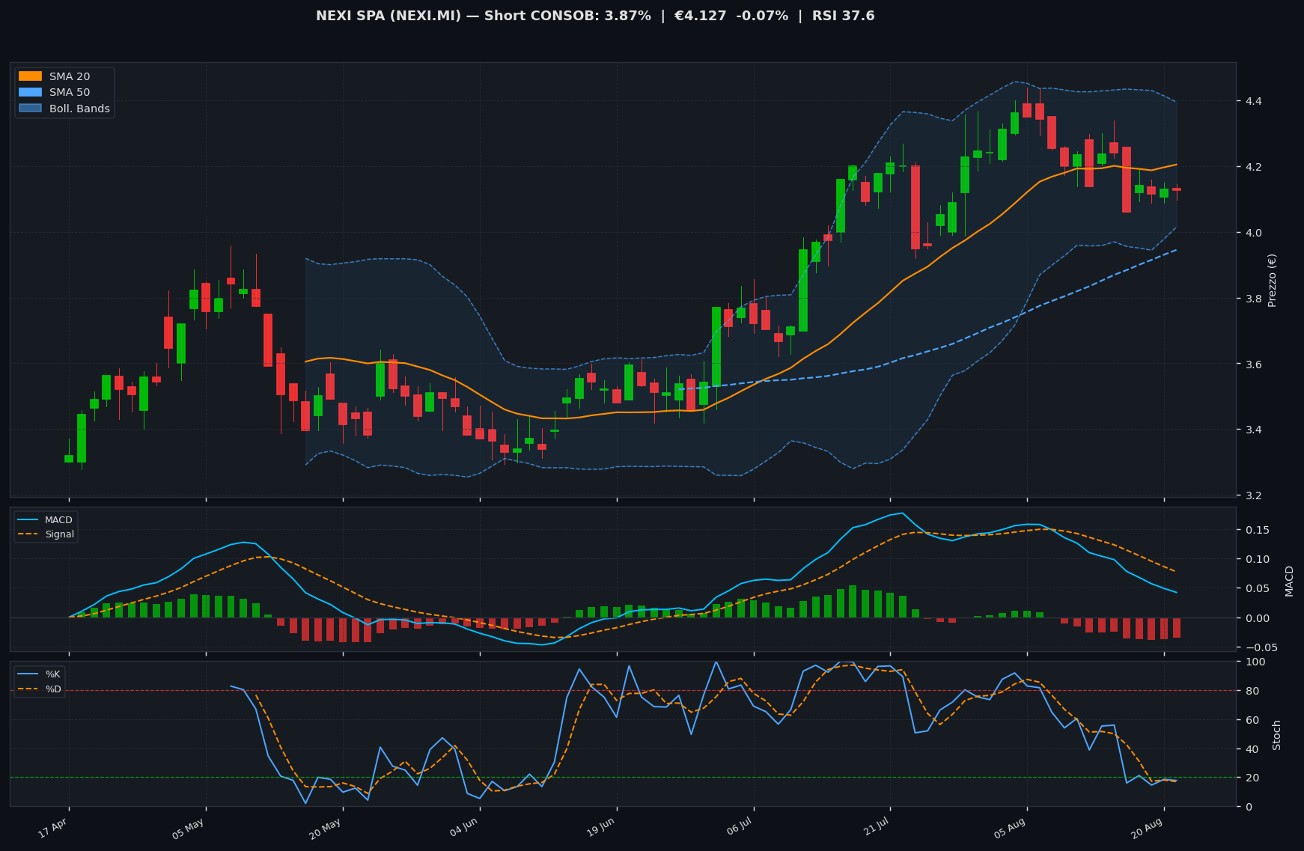Image resolution: width=1304 pixels, height=851 pixels.
Task: Click the "%D" stochastic legend entry
Action: pos(53,689)
